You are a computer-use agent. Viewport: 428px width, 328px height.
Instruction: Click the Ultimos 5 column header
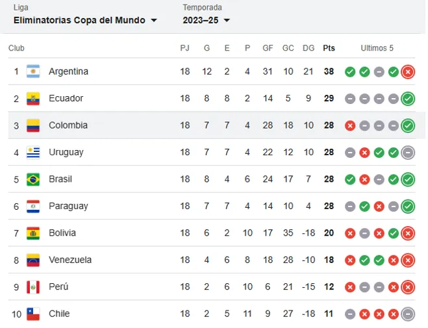377,48
